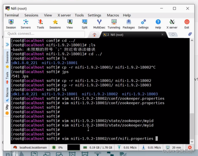Close the '2. Nifi (root)' tab
198x156 pixels.
pyautogui.click(x=162, y=35)
